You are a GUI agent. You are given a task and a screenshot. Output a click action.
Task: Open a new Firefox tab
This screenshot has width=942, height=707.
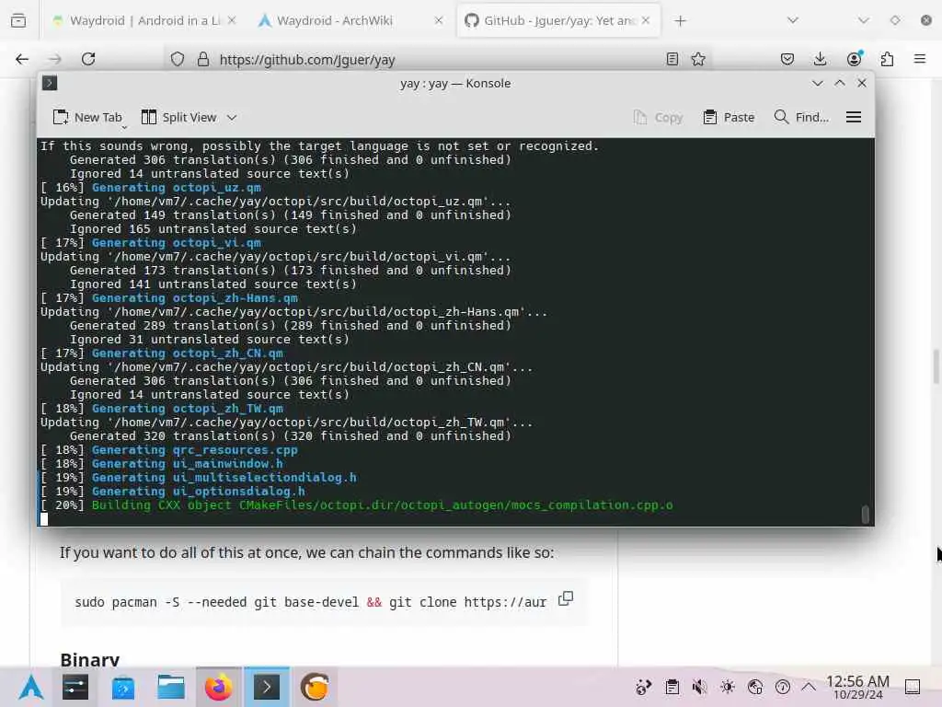tap(680, 21)
